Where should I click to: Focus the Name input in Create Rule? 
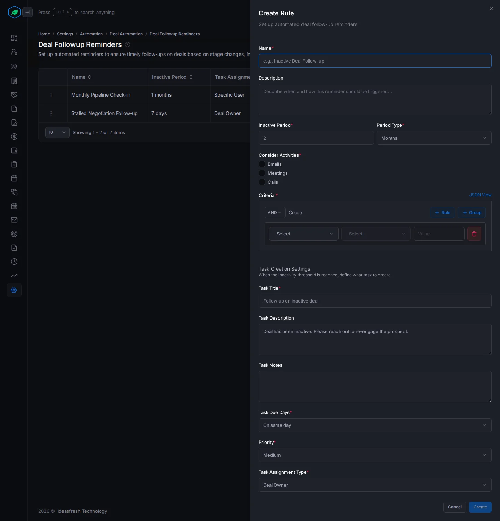(375, 61)
